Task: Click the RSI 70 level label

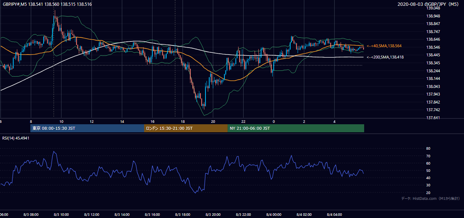Action: pos(428,156)
